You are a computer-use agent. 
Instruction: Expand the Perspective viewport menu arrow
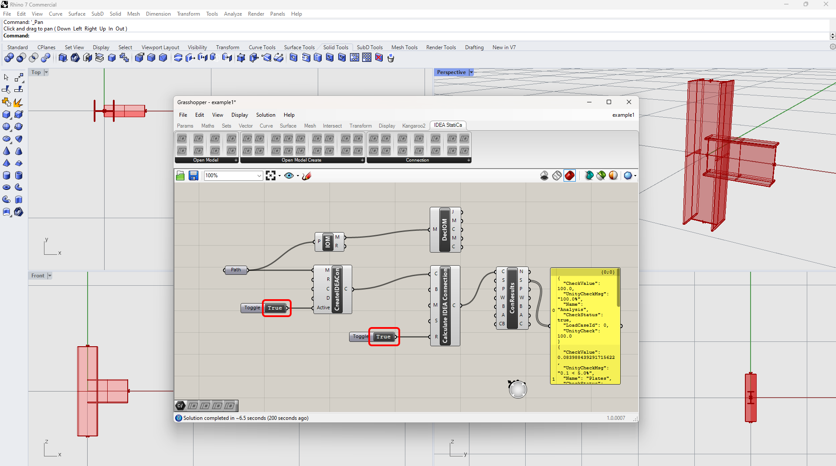[x=471, y=72]
